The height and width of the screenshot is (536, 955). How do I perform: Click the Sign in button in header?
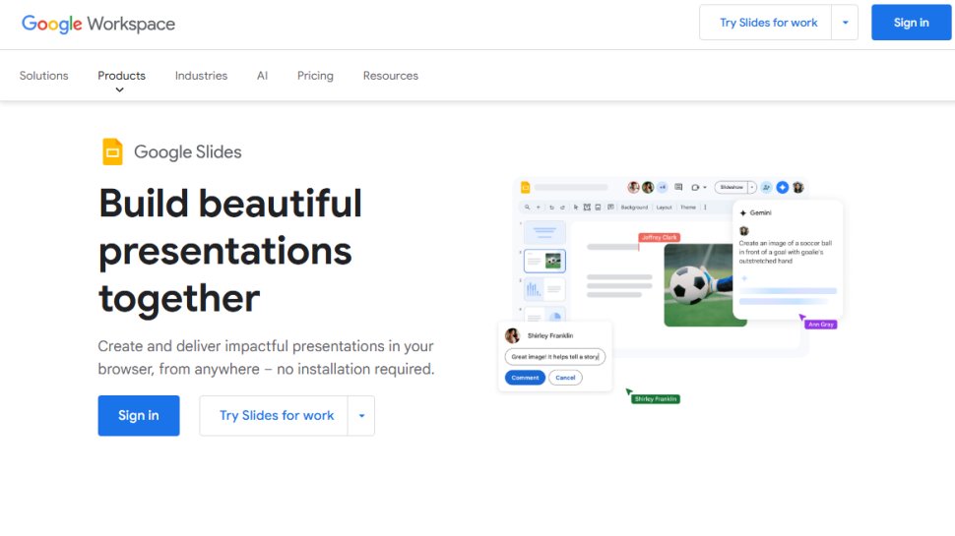tap(911, 23)
